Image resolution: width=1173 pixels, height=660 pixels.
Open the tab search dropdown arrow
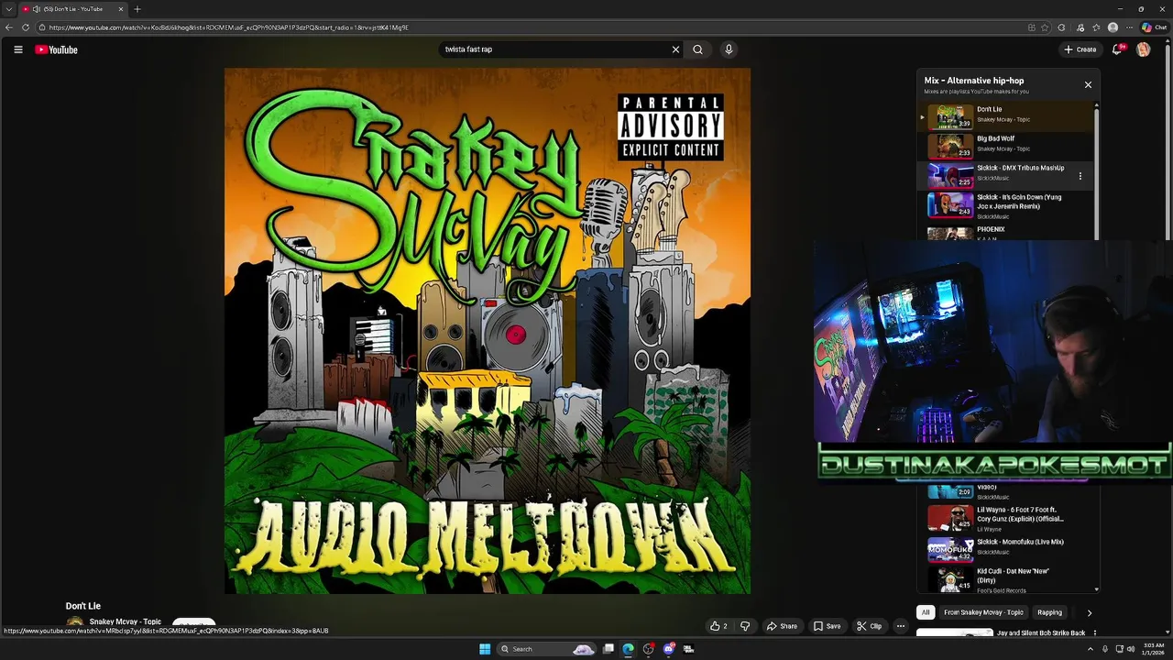tap(8, 9)
